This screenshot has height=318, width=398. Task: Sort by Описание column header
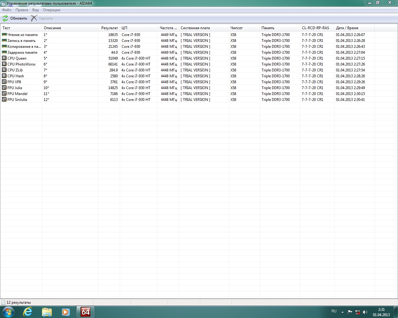tap(70, 28)
